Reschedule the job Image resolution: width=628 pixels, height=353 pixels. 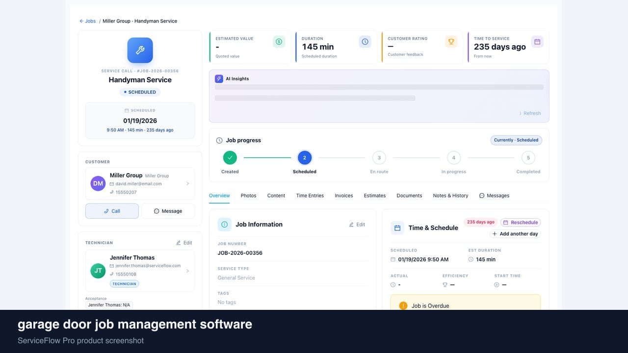tap(521, 223)
